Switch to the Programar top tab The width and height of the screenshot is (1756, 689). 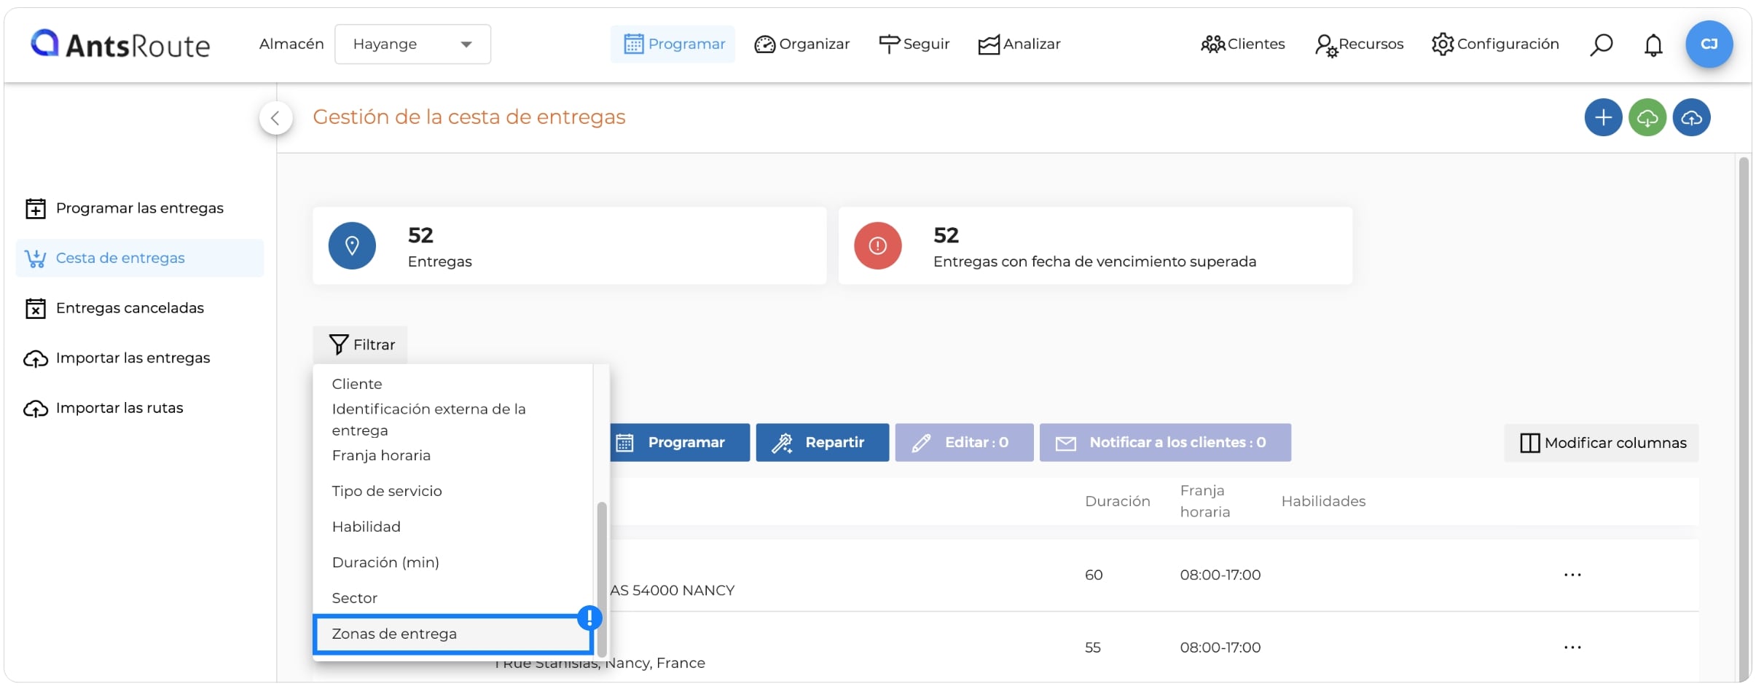tap(674, 44)
